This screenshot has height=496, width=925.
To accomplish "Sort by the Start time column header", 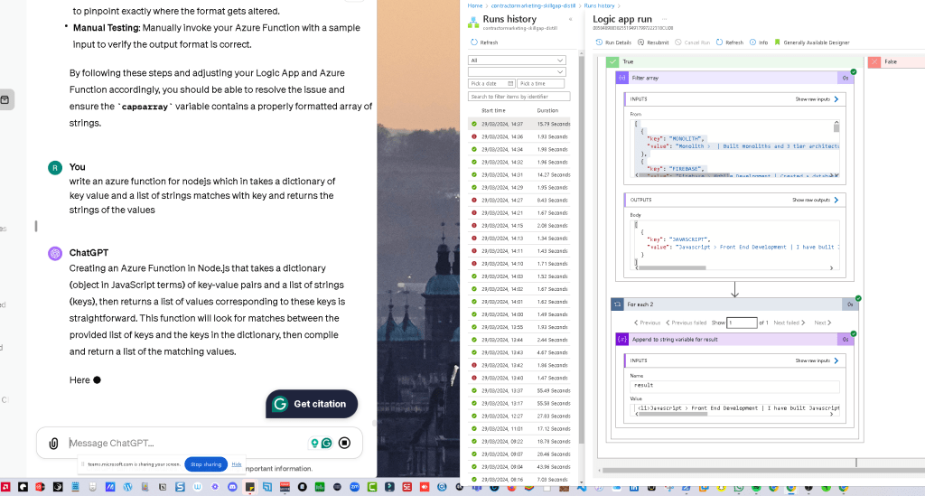I will click(493, 111).
